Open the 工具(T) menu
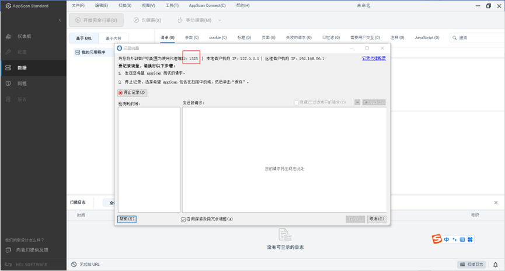This screenshot has height=271, width=505. tap(172, 5)
